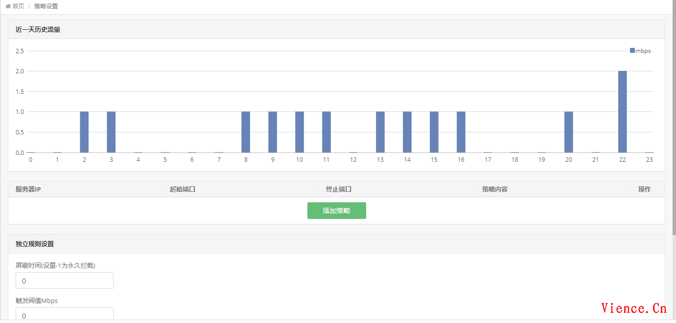Click the 起始端口 column header
The image size is (676, 323).
[183, 189]
